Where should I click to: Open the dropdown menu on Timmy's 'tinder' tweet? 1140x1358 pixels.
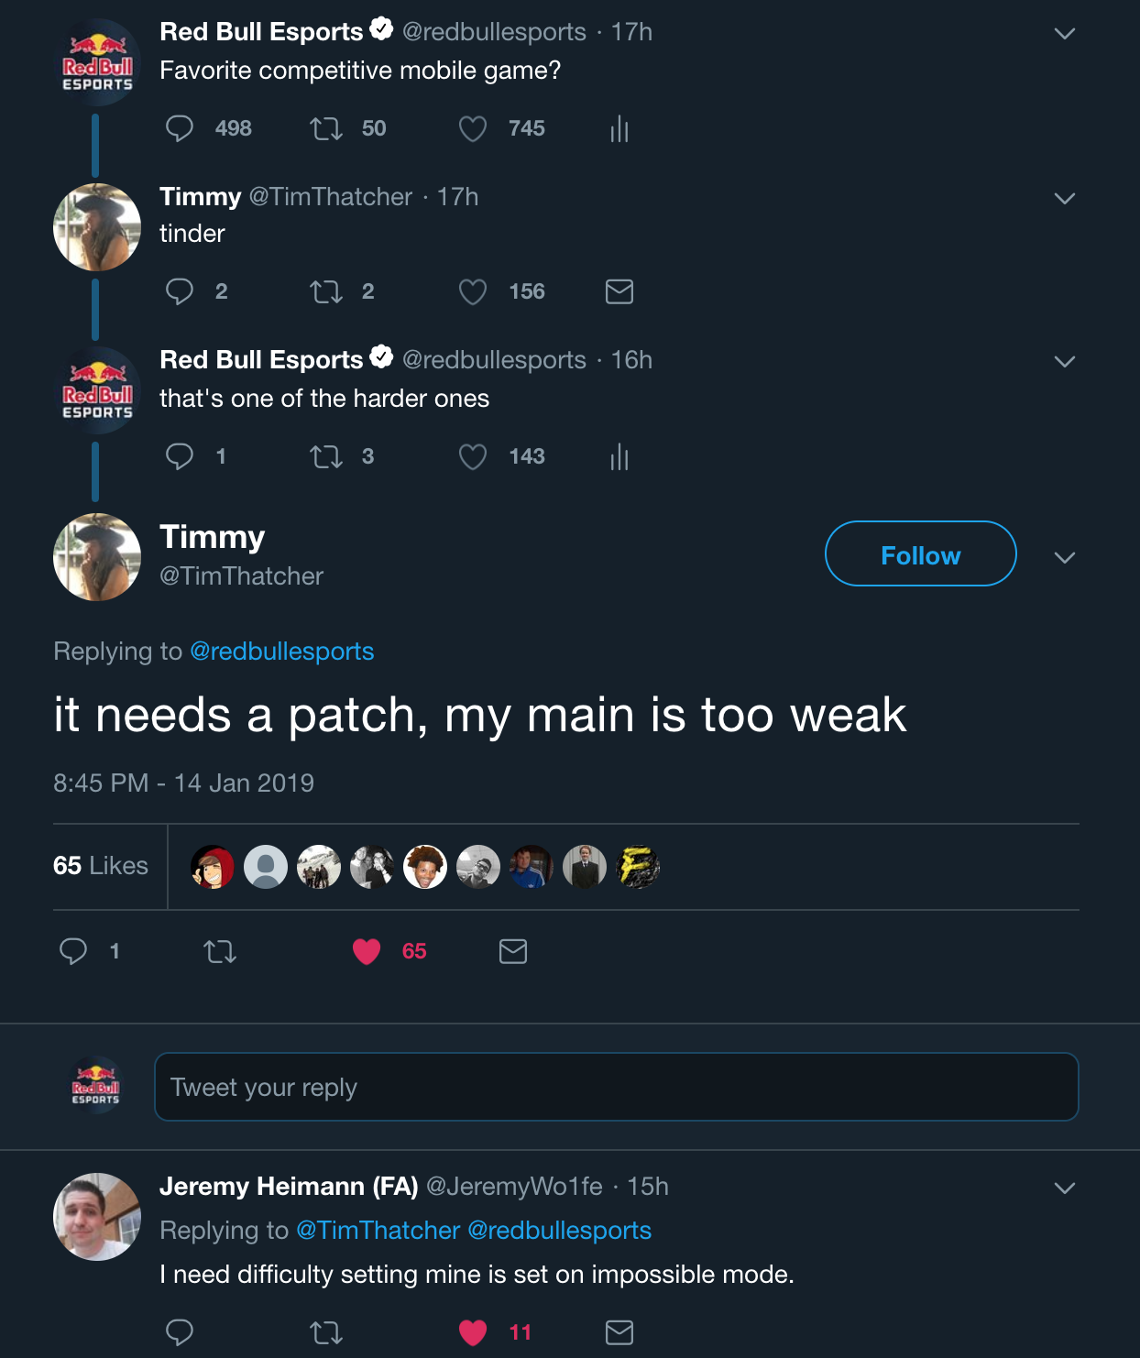(1064, 198)
